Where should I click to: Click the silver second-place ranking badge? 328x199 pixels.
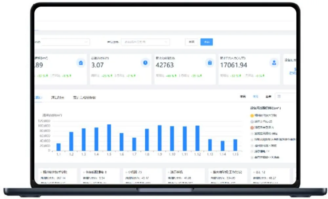252,121
